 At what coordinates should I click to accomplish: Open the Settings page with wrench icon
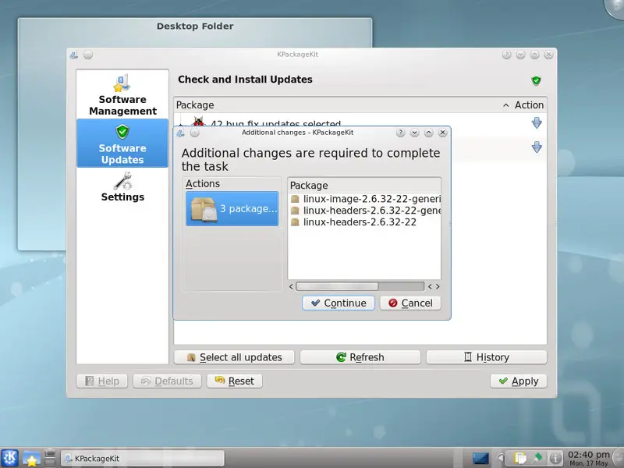(x=122, y=187)
